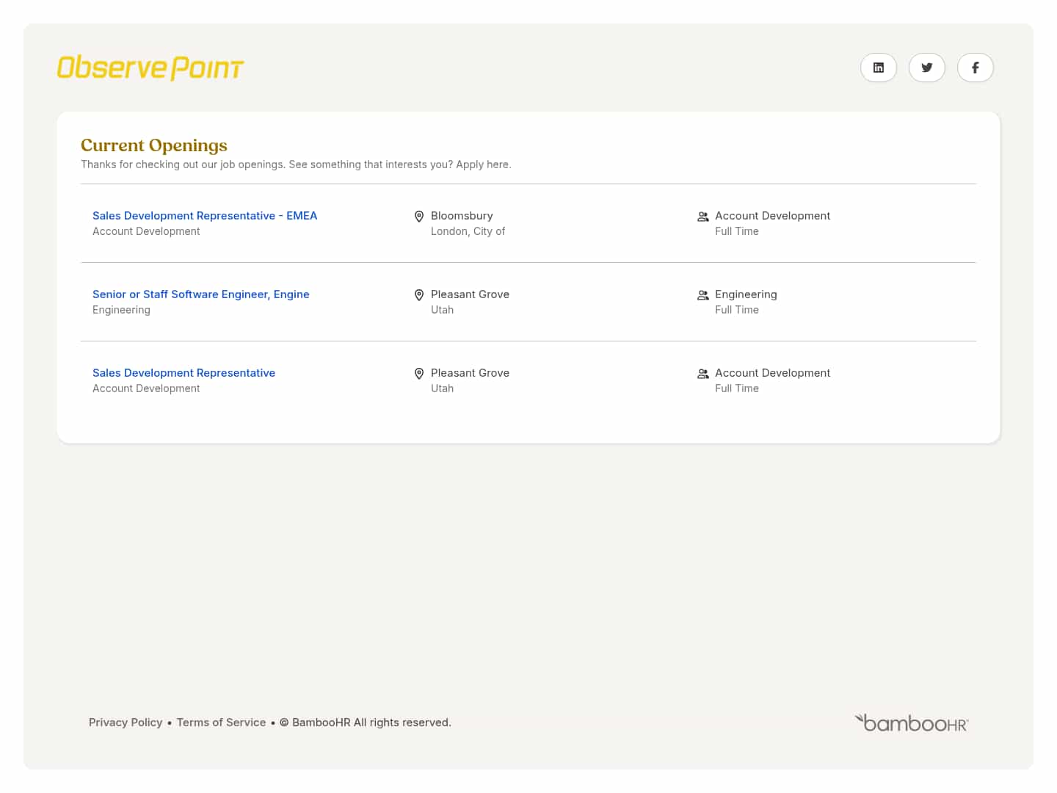This screenshot has width=1057, height=793.
Task: View the Terms of Service
Action: [x=221, y=723]
